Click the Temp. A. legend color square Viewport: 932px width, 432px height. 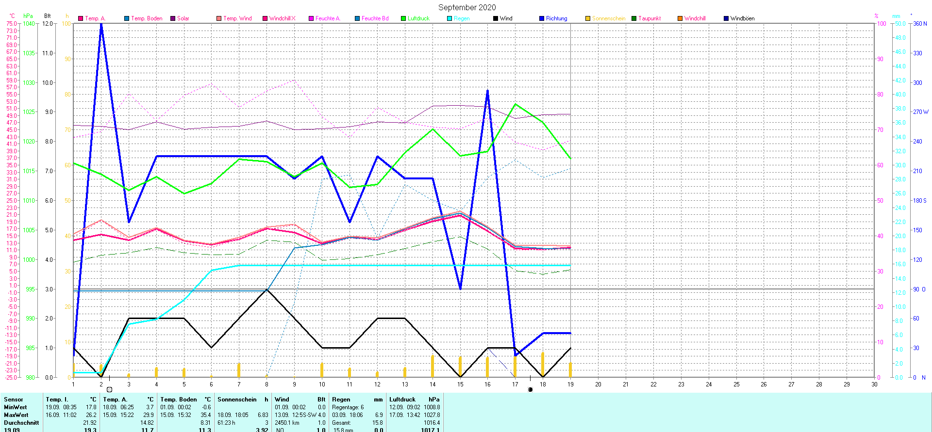[81, 18]
